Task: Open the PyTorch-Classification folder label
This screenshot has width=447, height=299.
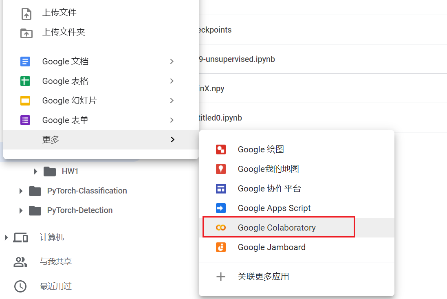Action: tap(87, 191)
